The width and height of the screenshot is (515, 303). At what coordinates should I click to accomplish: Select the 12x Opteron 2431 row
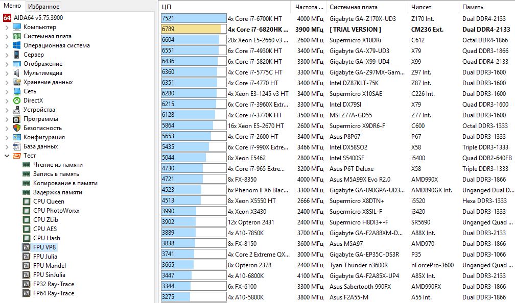[x=337, y=222]
